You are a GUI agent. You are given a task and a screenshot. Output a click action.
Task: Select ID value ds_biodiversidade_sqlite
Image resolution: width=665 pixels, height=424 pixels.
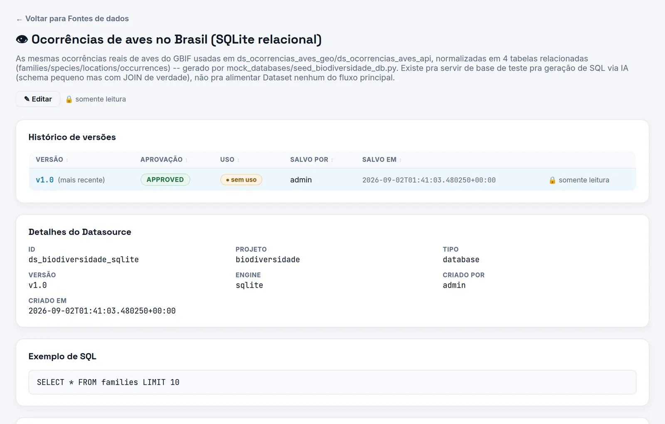click(84, 259)
